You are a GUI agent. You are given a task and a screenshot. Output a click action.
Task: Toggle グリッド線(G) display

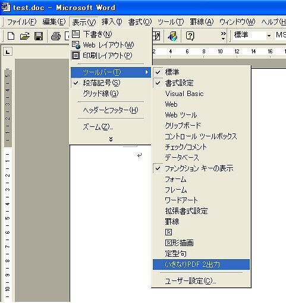[111, 94]
